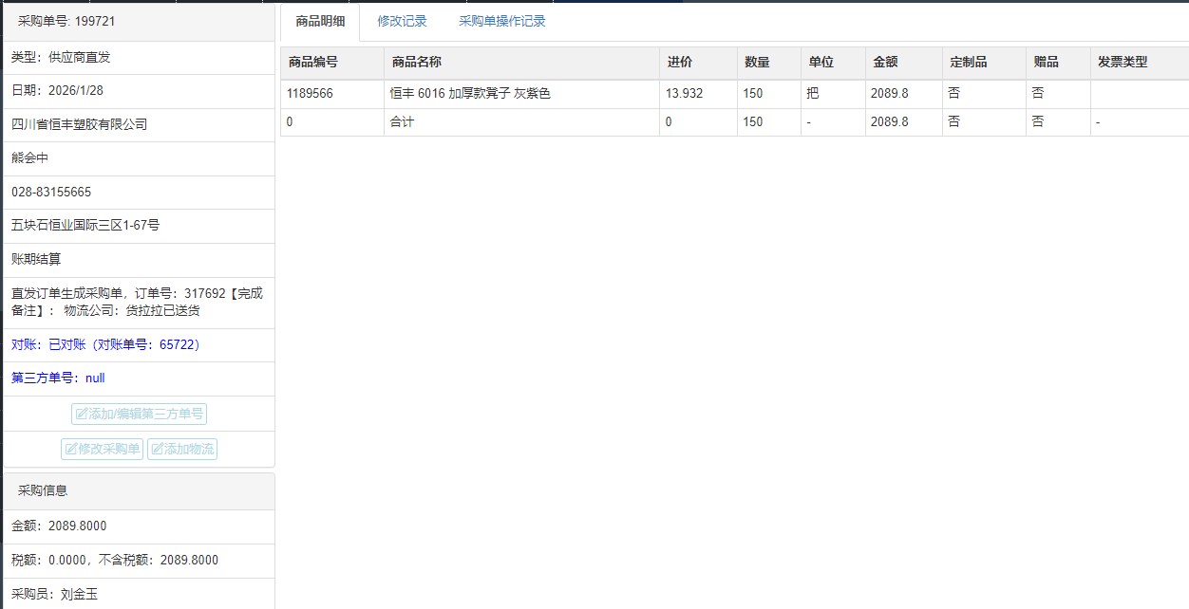
Task: Click the phone number 028-83155665
Action: click(51, 193)
